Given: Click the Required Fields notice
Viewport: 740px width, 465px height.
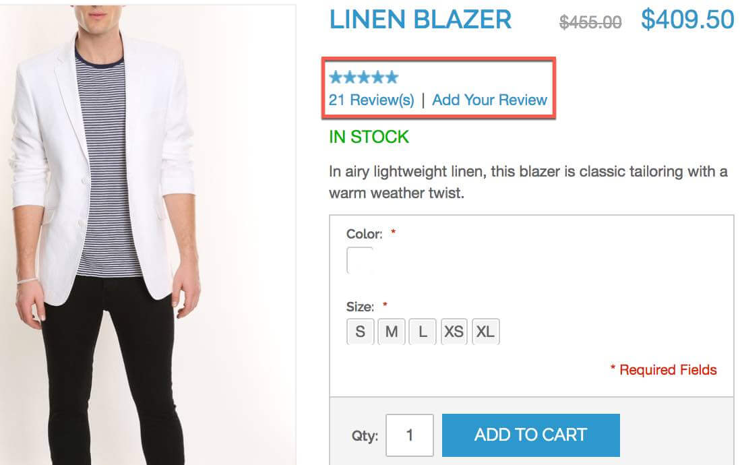Looking at the screenshot, I should point(663,370).
